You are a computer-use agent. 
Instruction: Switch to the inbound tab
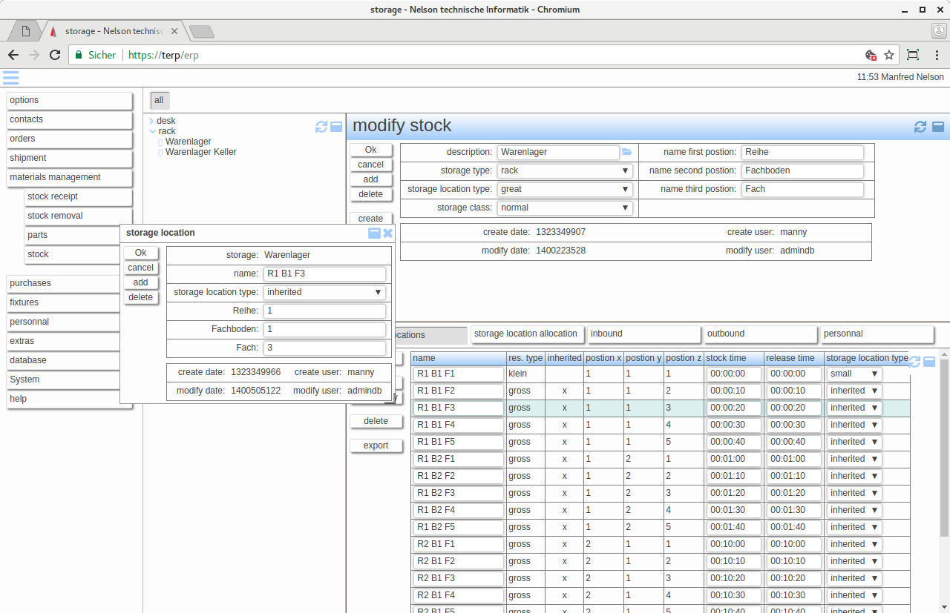click(643, 334)
